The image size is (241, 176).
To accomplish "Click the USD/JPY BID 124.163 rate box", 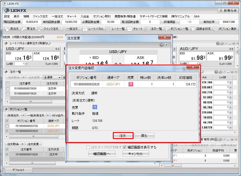I will 19,56.
